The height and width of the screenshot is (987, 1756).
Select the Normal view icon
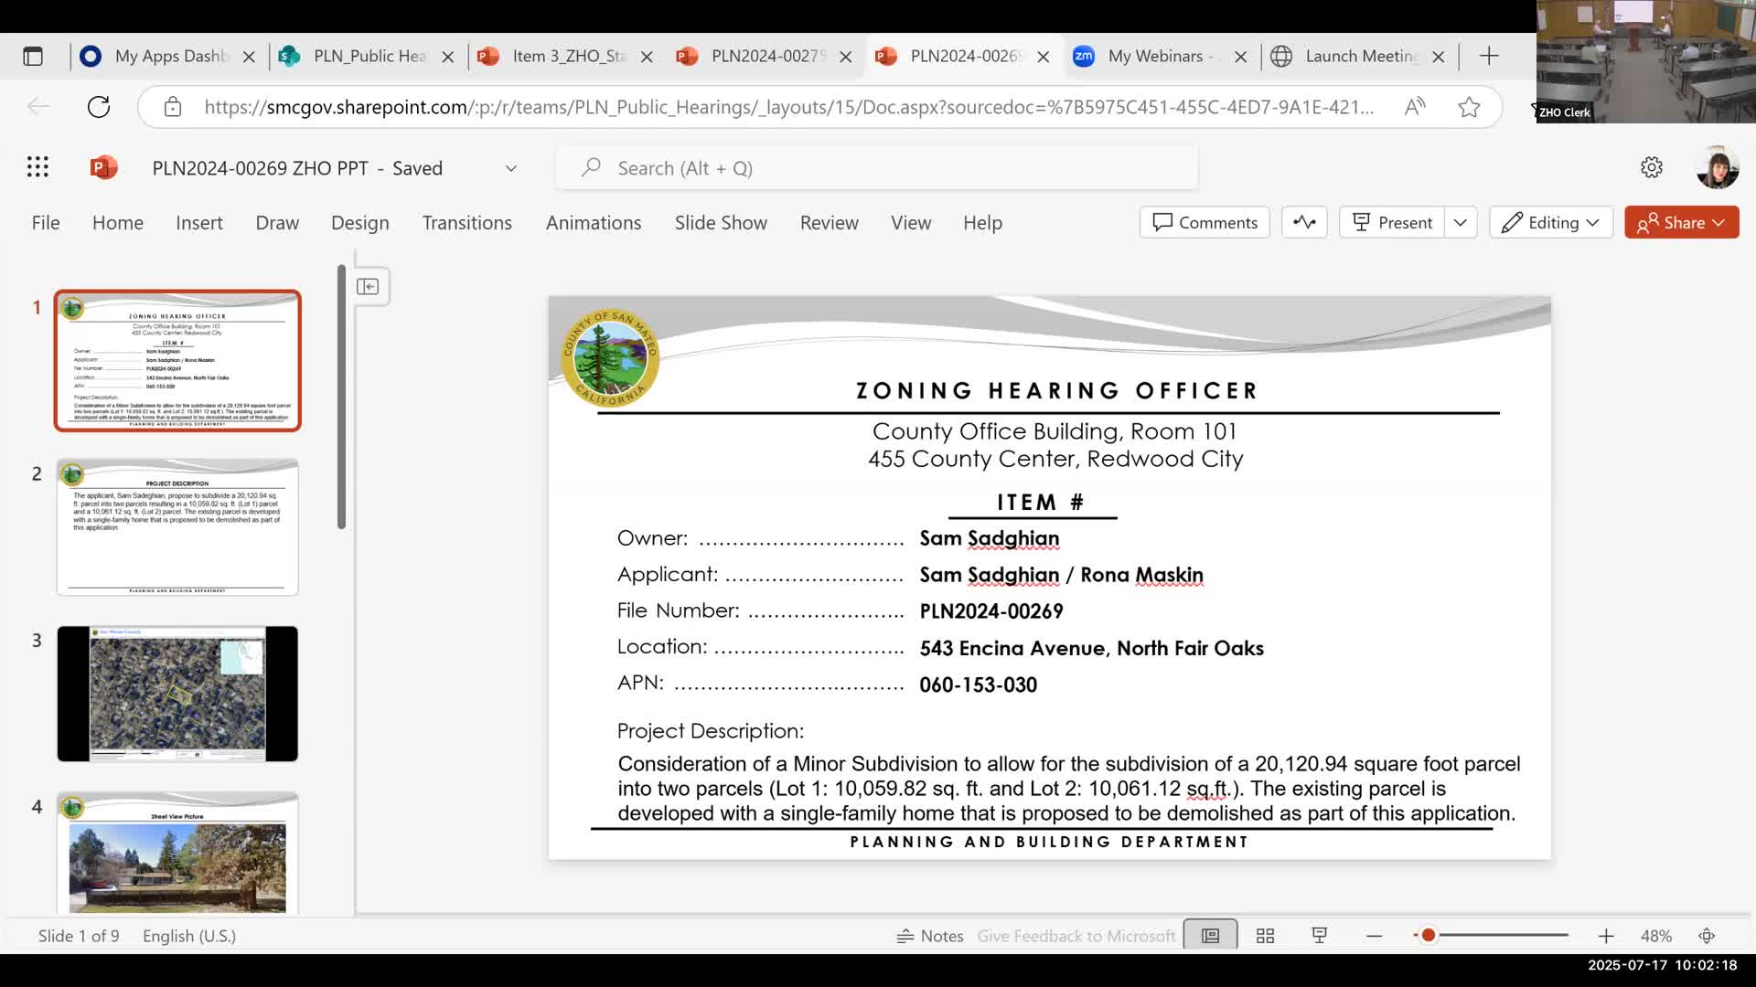coord(1209,935)
